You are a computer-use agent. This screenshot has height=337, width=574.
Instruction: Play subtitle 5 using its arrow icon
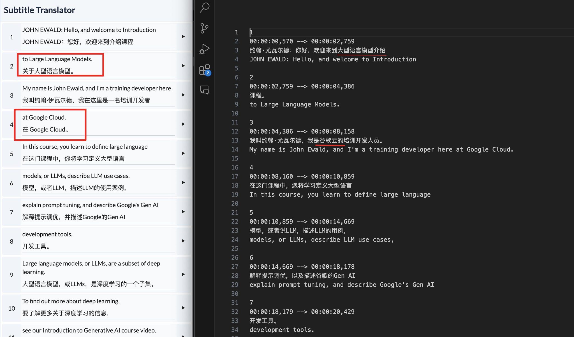(183, 153)
